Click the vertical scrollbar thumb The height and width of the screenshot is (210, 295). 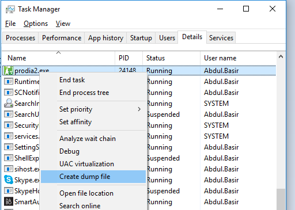281,200
